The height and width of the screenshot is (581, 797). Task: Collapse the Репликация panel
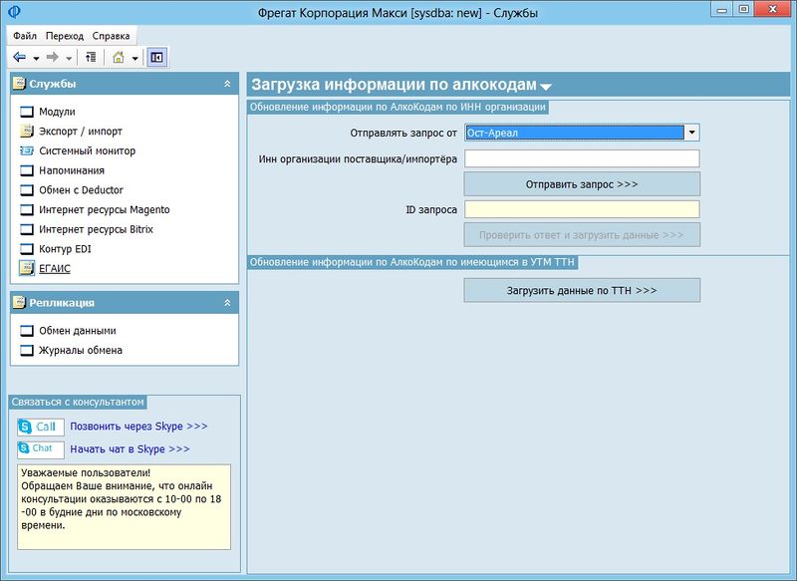click(x=227, y=303)
